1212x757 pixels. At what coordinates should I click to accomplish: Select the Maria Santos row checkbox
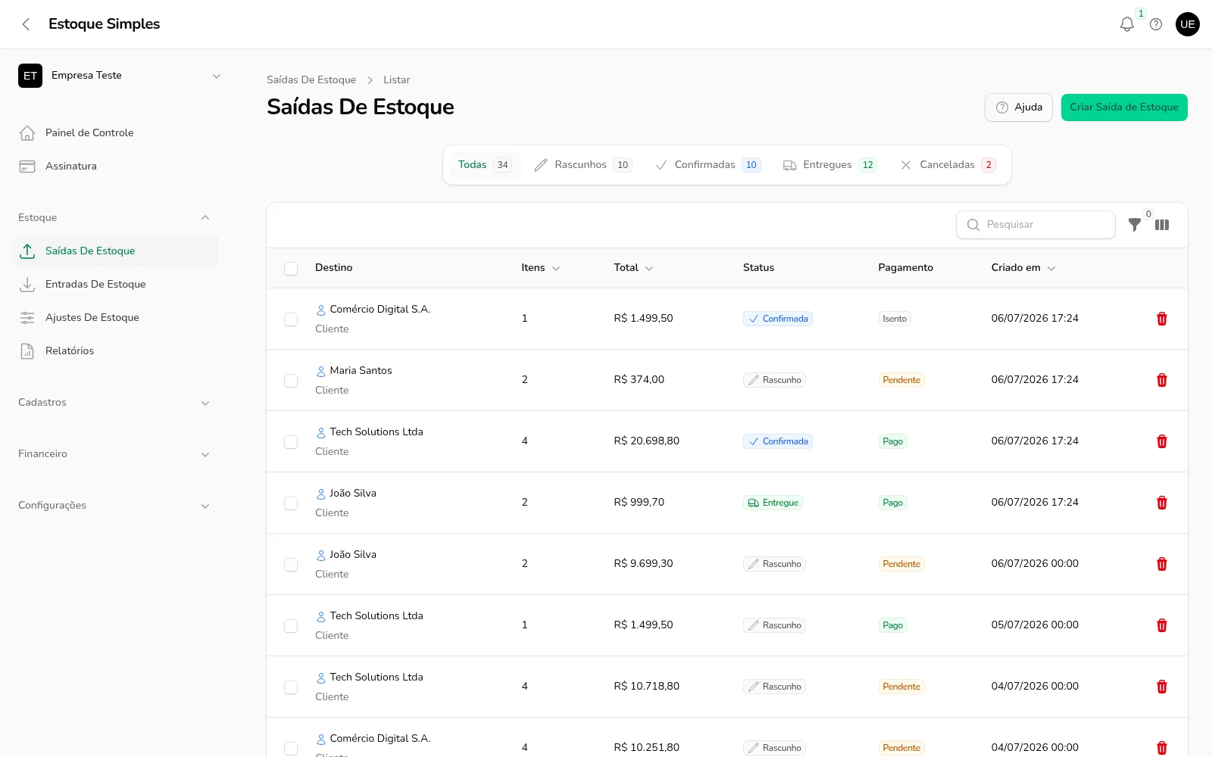(x=291, y=381)
